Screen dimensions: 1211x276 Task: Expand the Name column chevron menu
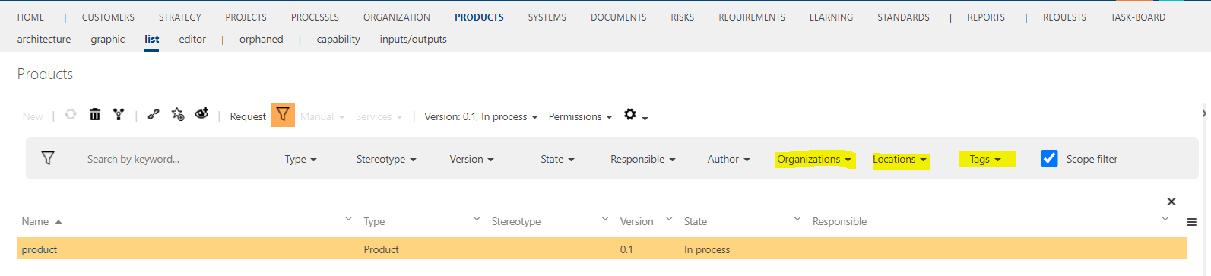click(348, 219)
